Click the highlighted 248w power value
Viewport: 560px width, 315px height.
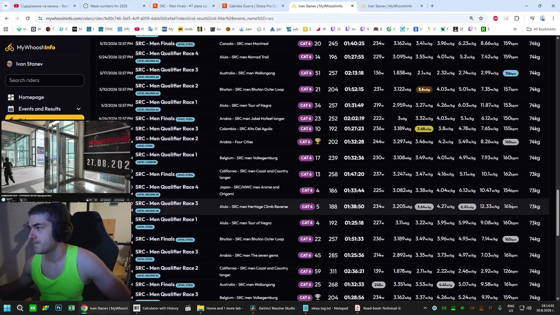[x=379, y=284]
